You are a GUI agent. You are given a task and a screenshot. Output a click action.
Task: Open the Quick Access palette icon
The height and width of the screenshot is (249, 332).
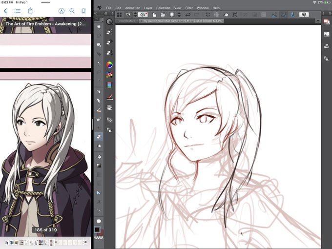[x=109, y=21]
